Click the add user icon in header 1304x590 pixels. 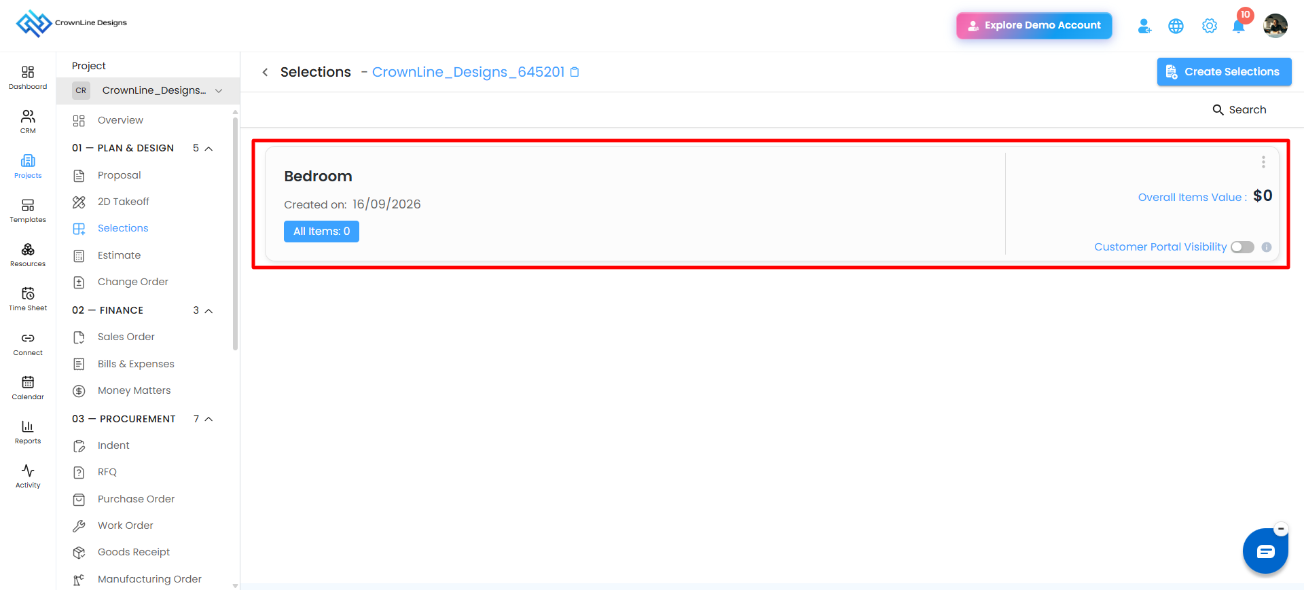point(1144,26)
